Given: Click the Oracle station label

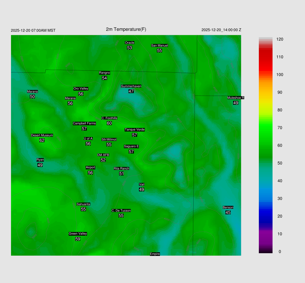Looking at the screenshot, I should pyautogui.click(x=130, y=43).
